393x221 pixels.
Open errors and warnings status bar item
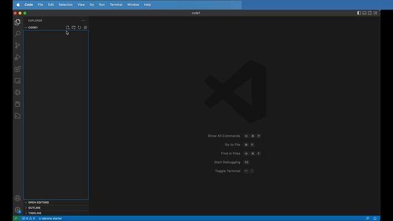tap(28, 219)
